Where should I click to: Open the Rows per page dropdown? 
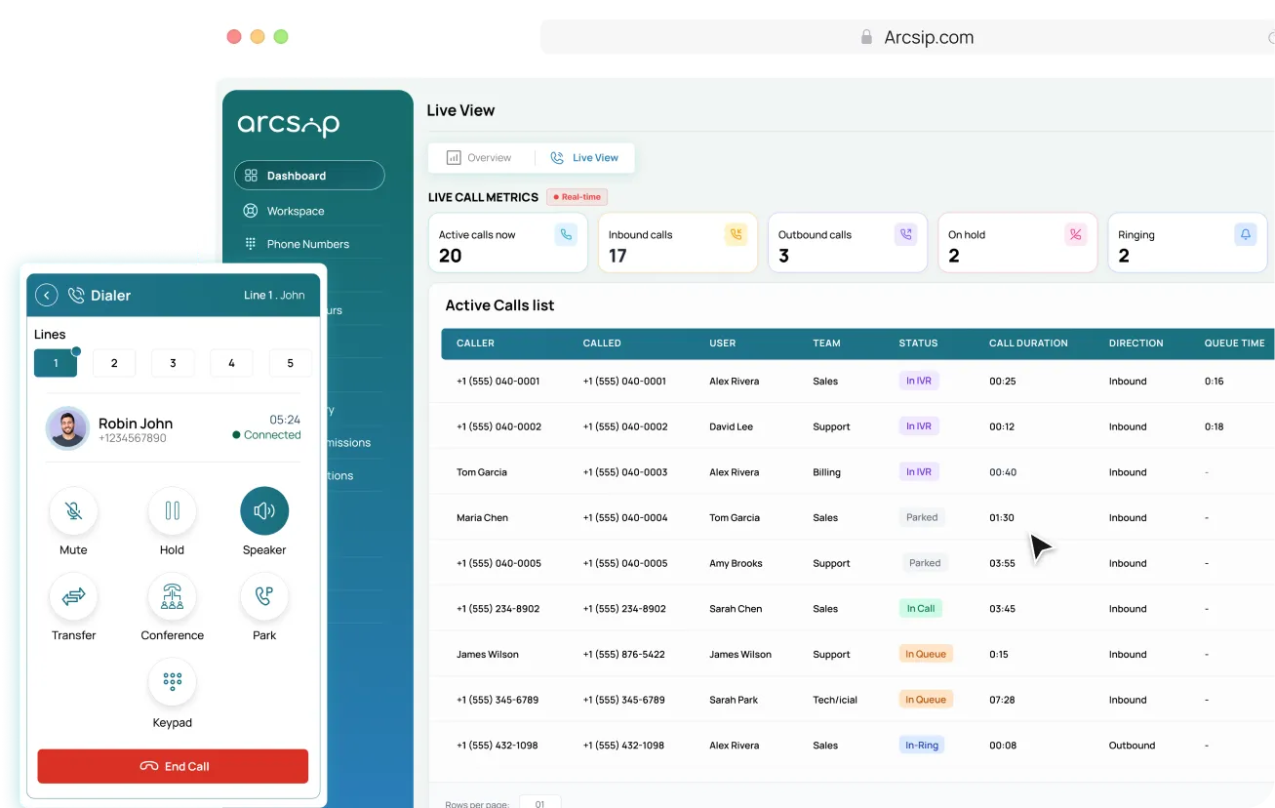click(539, 802)
